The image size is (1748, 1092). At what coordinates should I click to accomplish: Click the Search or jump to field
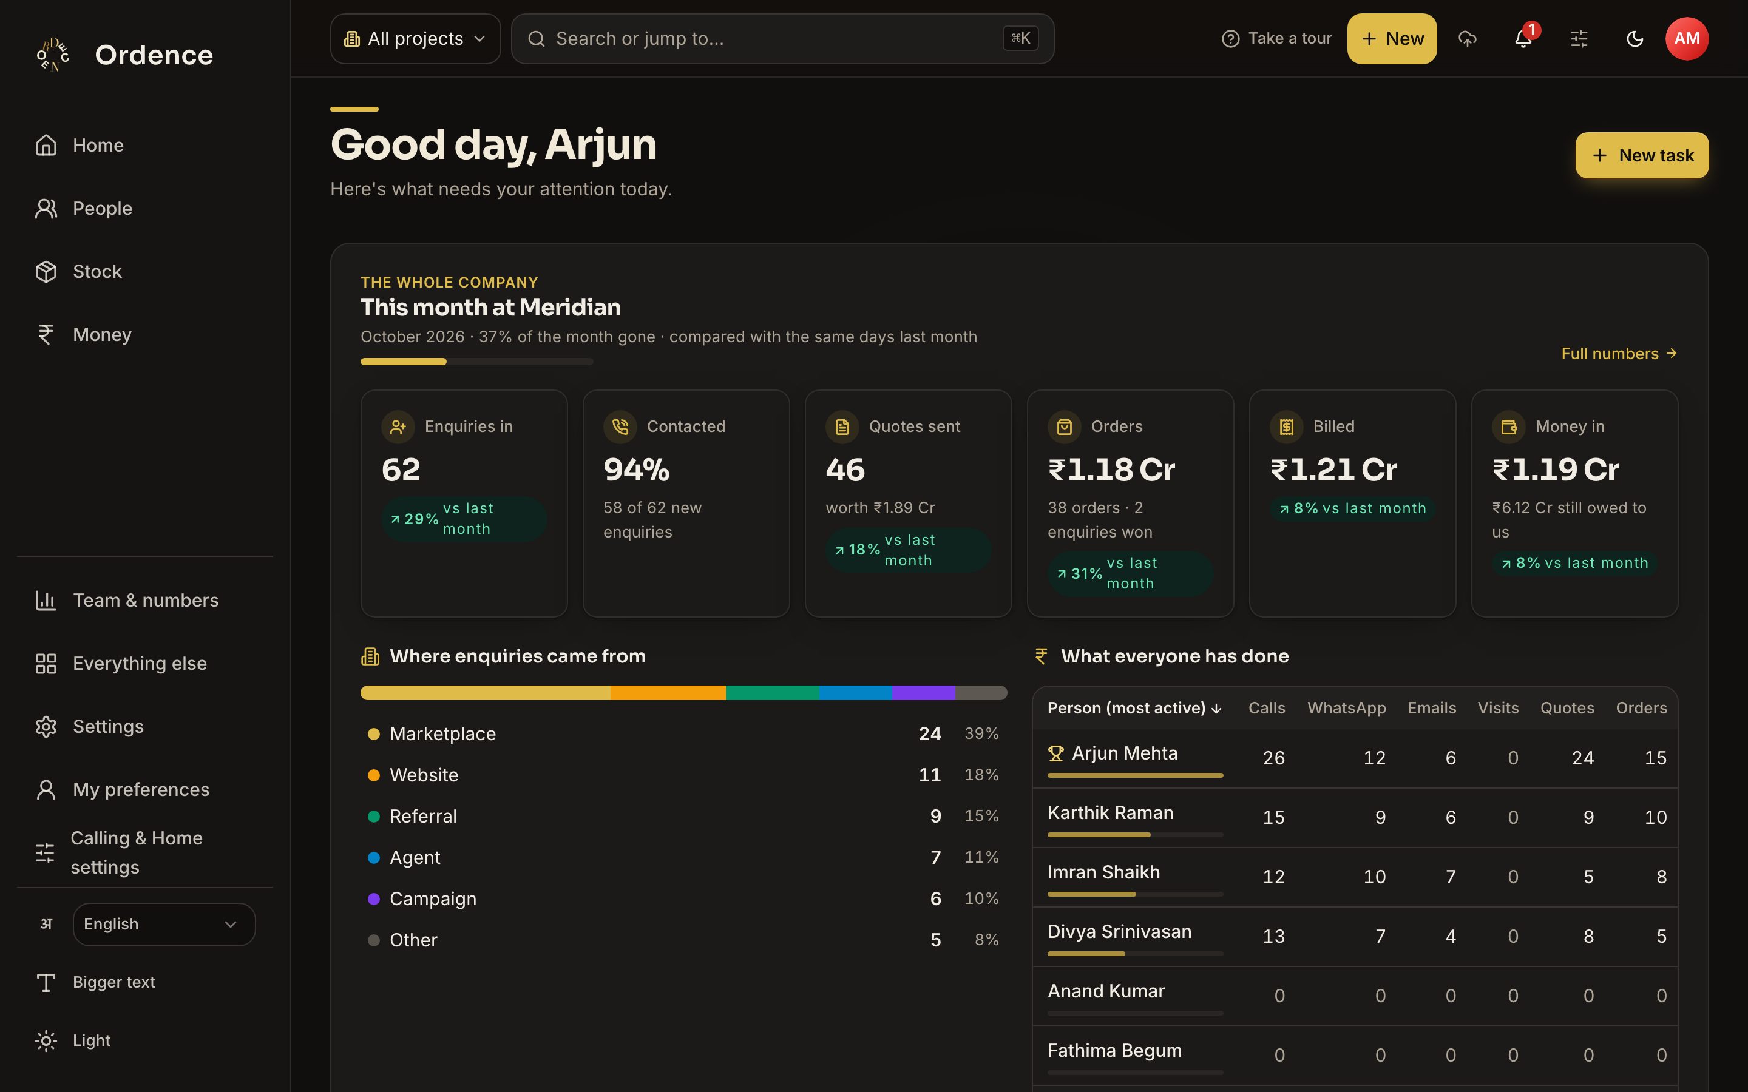click(782, 38)
